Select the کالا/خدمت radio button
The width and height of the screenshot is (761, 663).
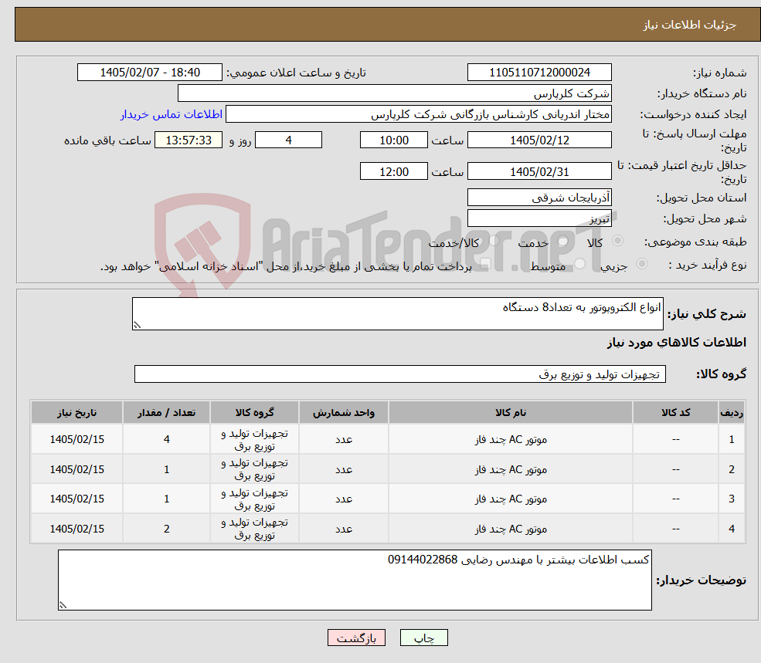click(x=494, y=241)
